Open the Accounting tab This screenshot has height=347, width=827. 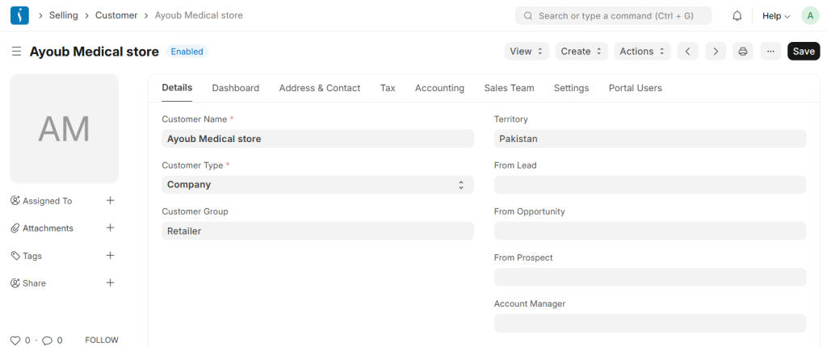[439, 88]
